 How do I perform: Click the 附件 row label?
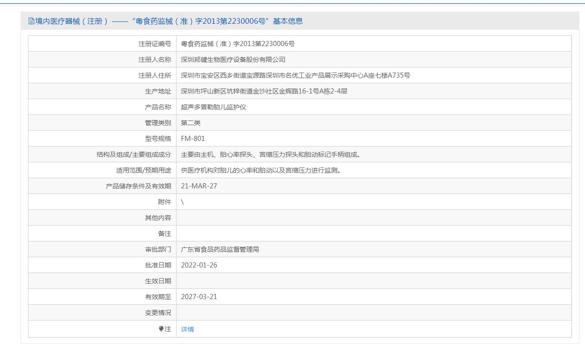pos(164,202)
